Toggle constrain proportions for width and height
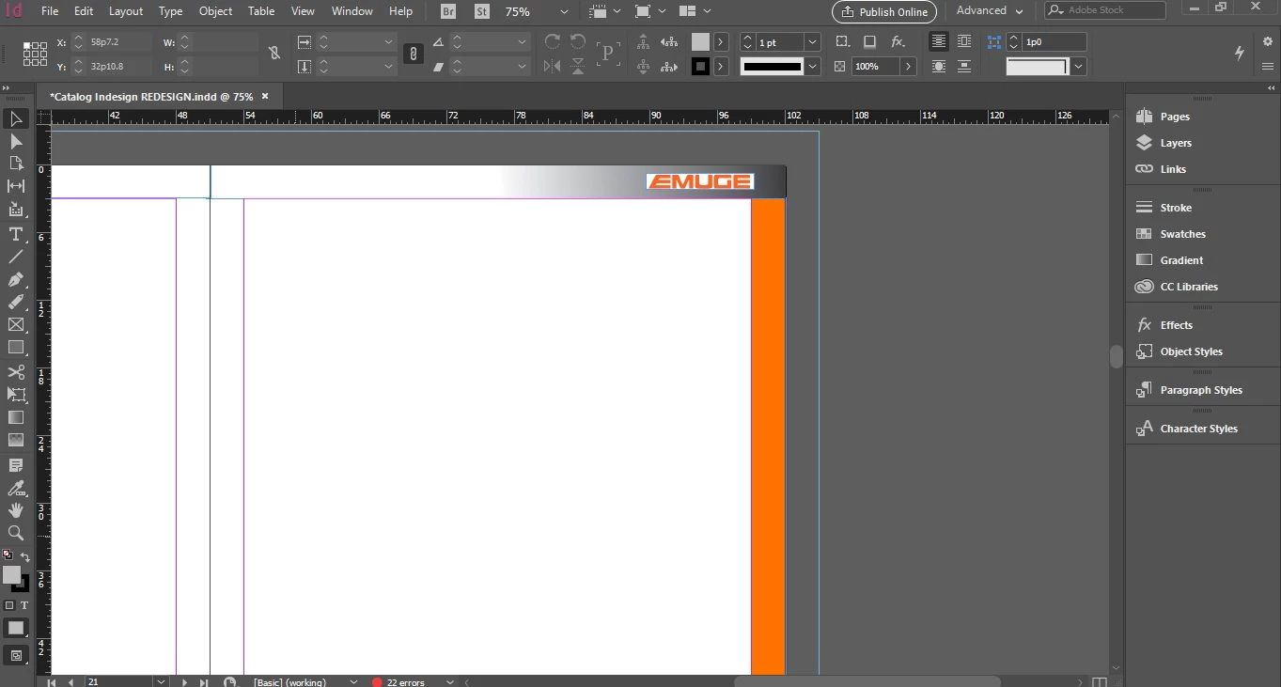 (x=274, y=54)
